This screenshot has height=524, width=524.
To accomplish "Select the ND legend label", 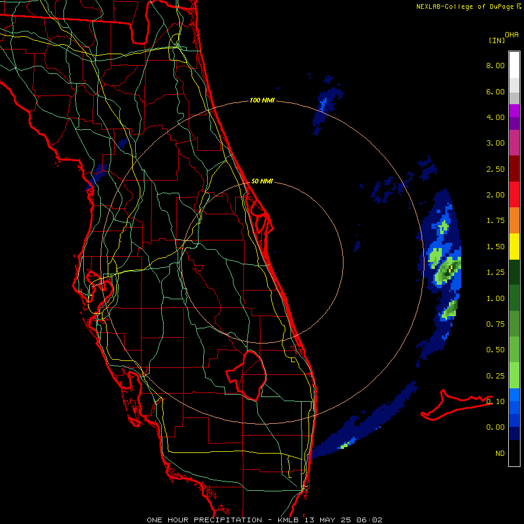I will coord(500,454).
